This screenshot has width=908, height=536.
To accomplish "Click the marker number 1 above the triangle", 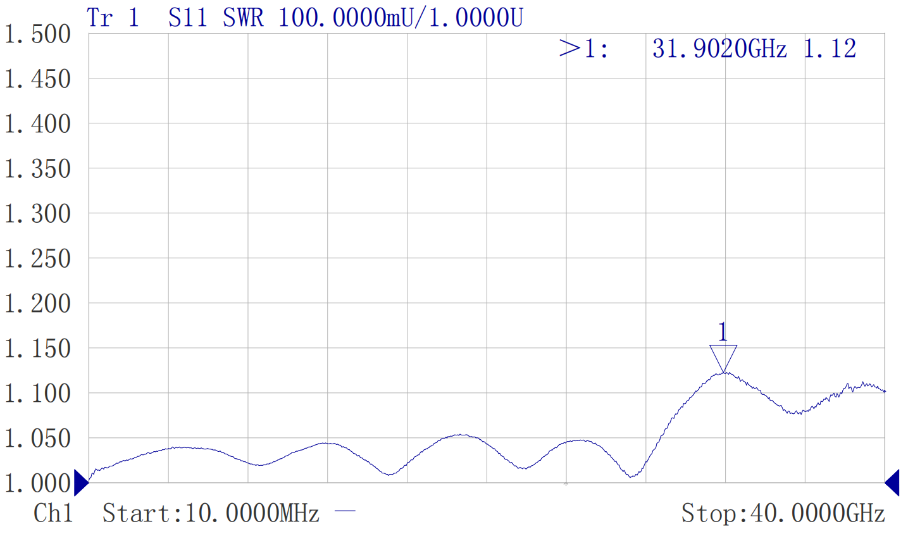I will coord(723,332).
